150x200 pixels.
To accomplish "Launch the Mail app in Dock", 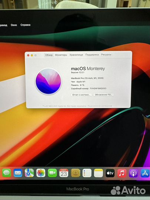I will coord(18,173).
